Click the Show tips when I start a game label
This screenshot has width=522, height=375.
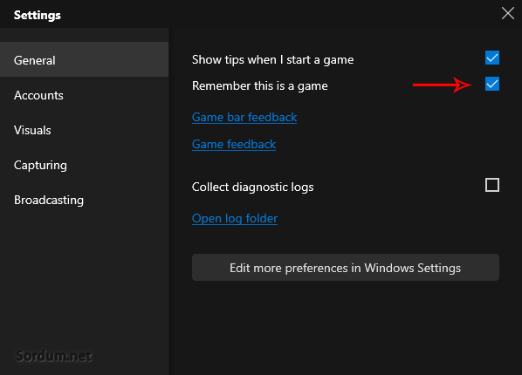[x=272, y=60]
